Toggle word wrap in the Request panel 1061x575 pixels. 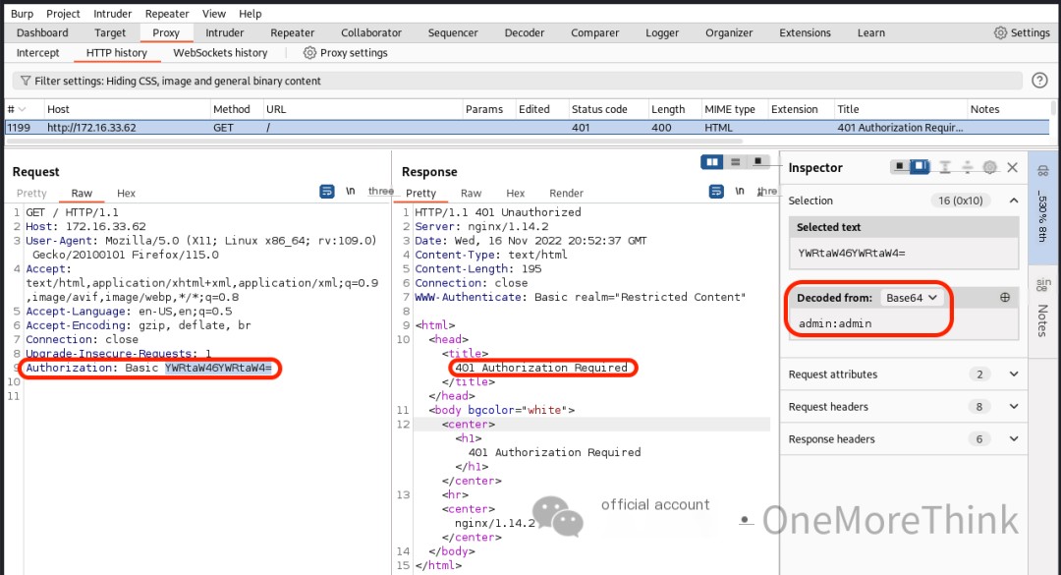(x=327, y=192)
